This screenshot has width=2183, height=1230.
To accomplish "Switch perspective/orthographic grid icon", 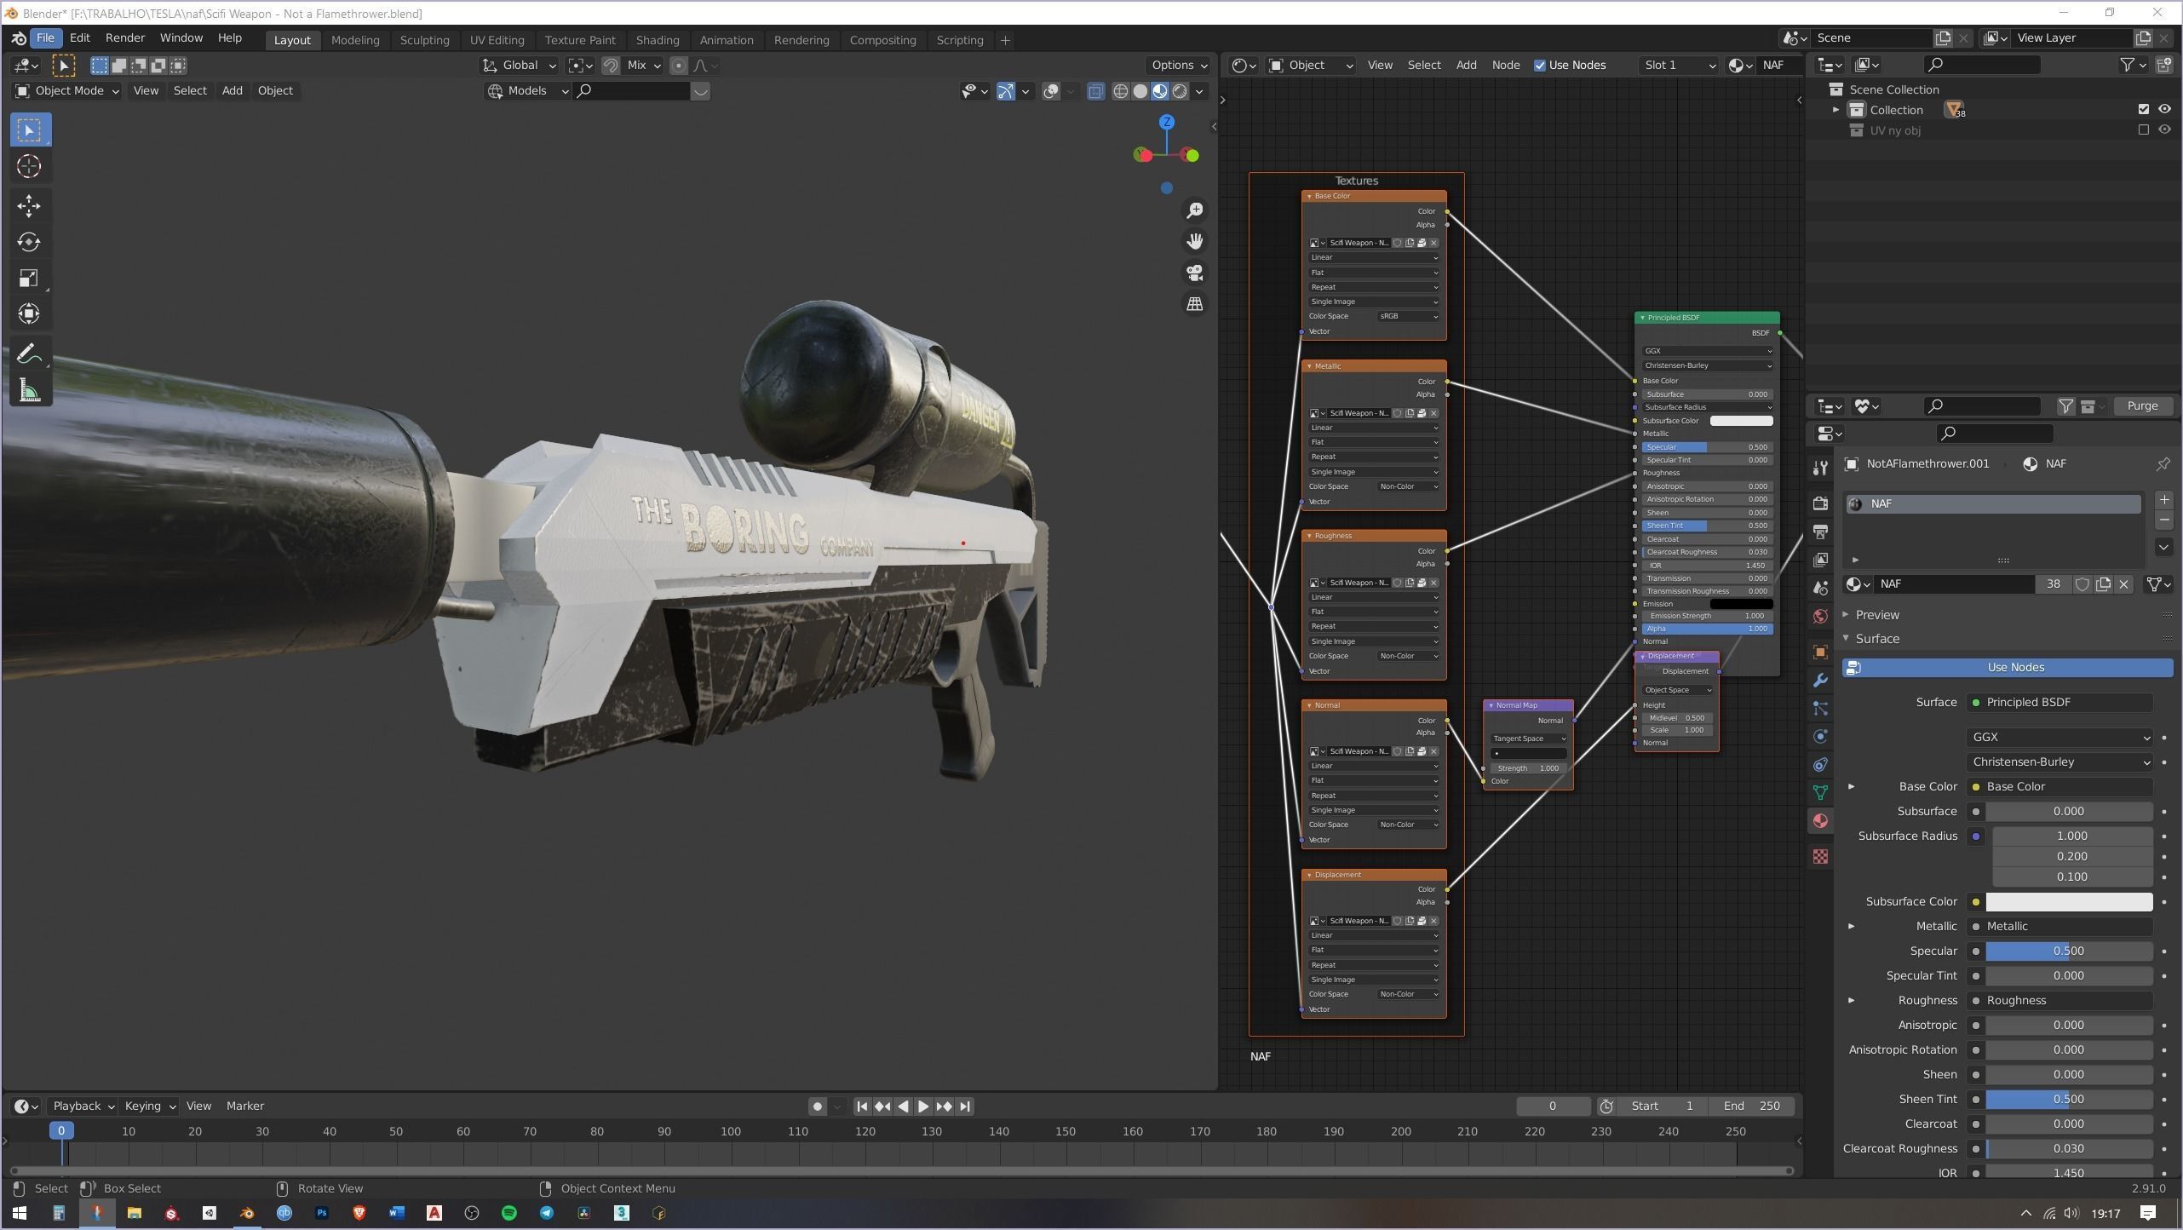I will point(1195,304).
